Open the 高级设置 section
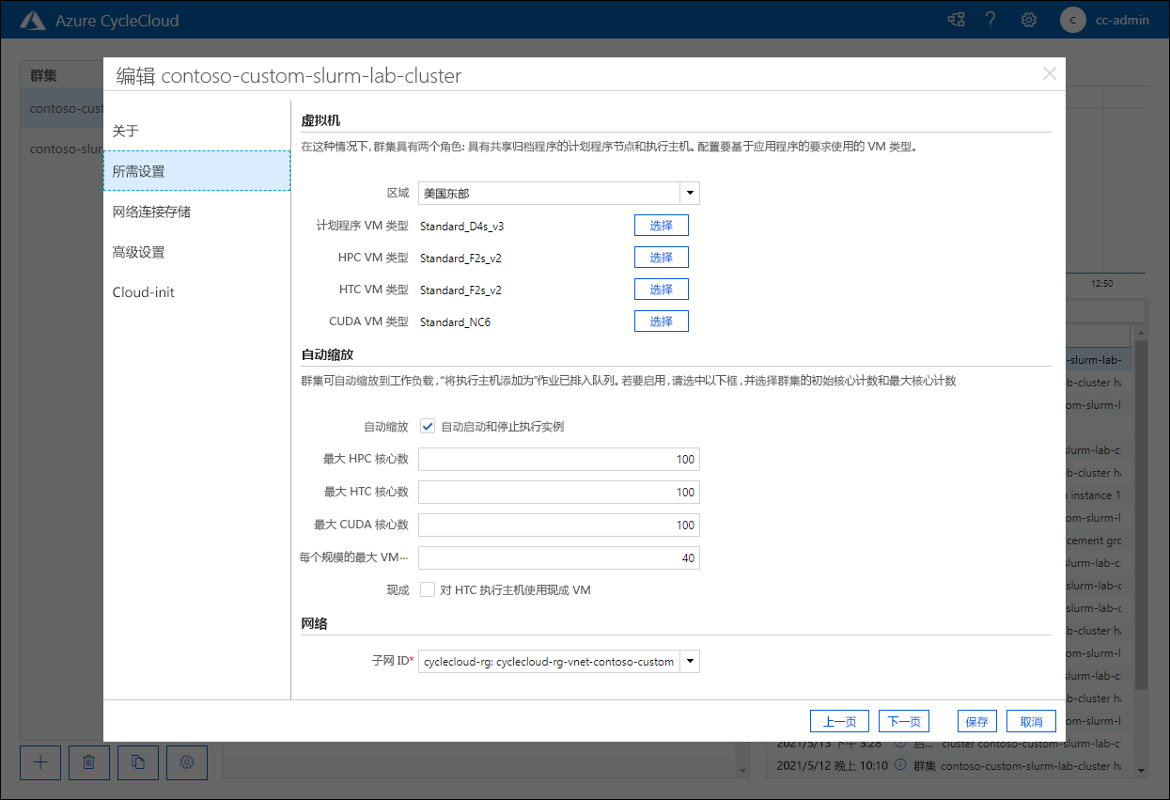 [196, 252]
